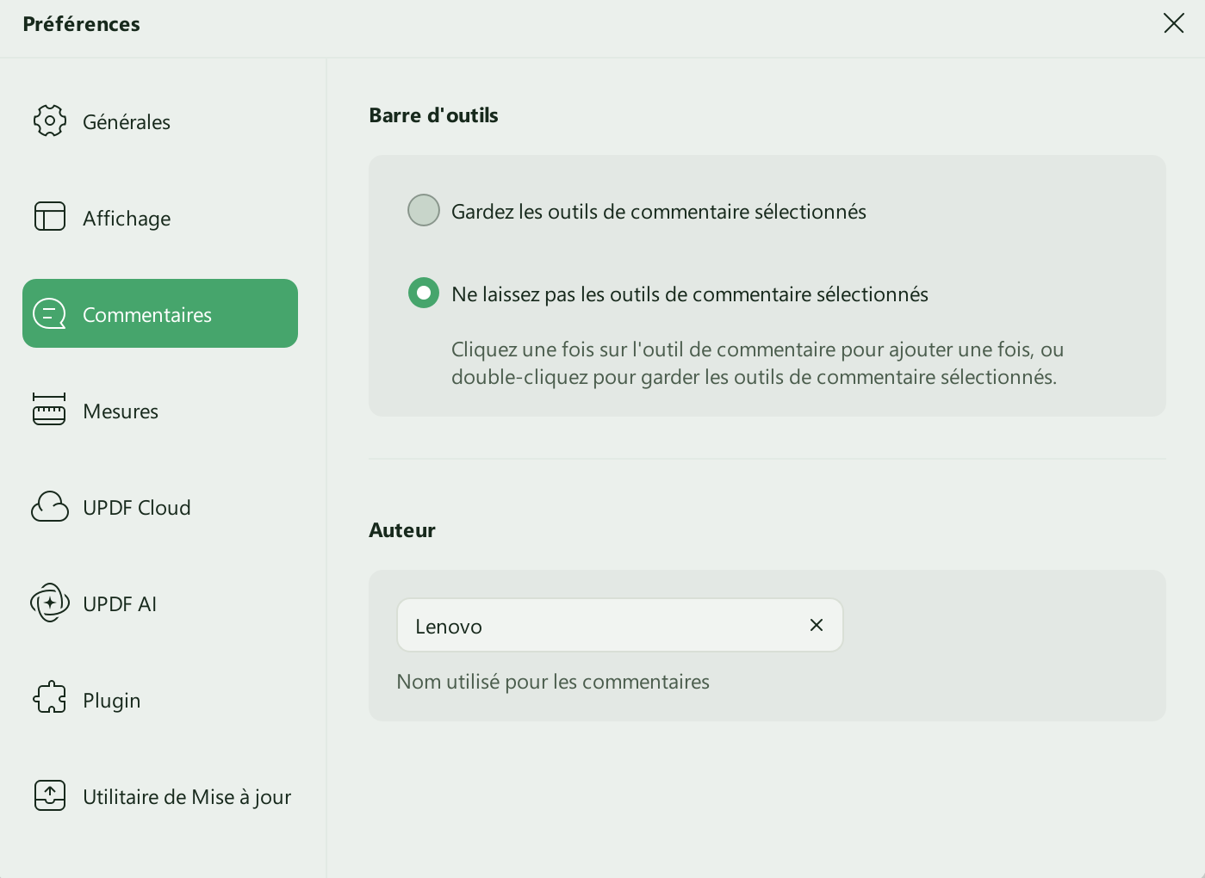Open Utilitaire de Mise à jour section
Image resolution: width=1205 pixels, height=878 pixels.
pyautogui.click(x=160, y=796)
